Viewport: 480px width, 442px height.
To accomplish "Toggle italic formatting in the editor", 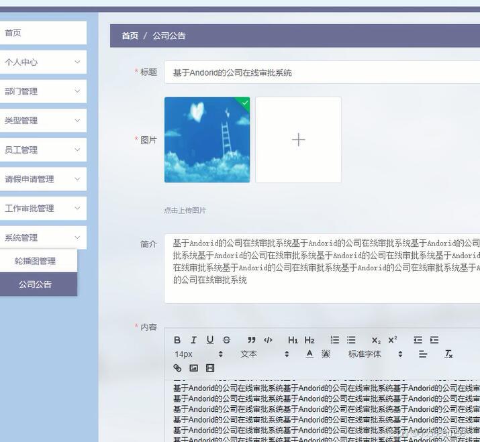I will (193, 340).
